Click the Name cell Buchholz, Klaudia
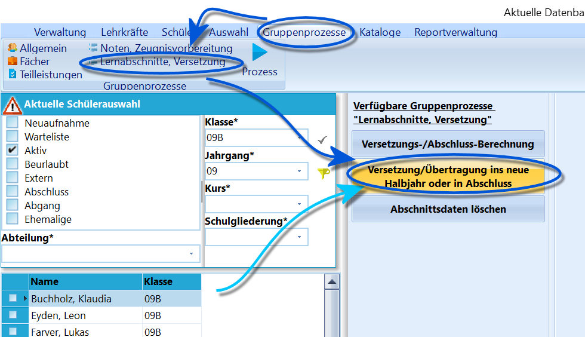Image resolution: width=585 pixels, height=337 pixels. point(85,299)
